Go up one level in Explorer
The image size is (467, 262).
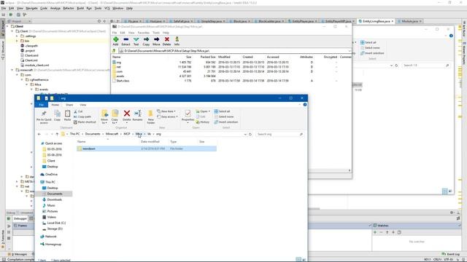(57, 134)
